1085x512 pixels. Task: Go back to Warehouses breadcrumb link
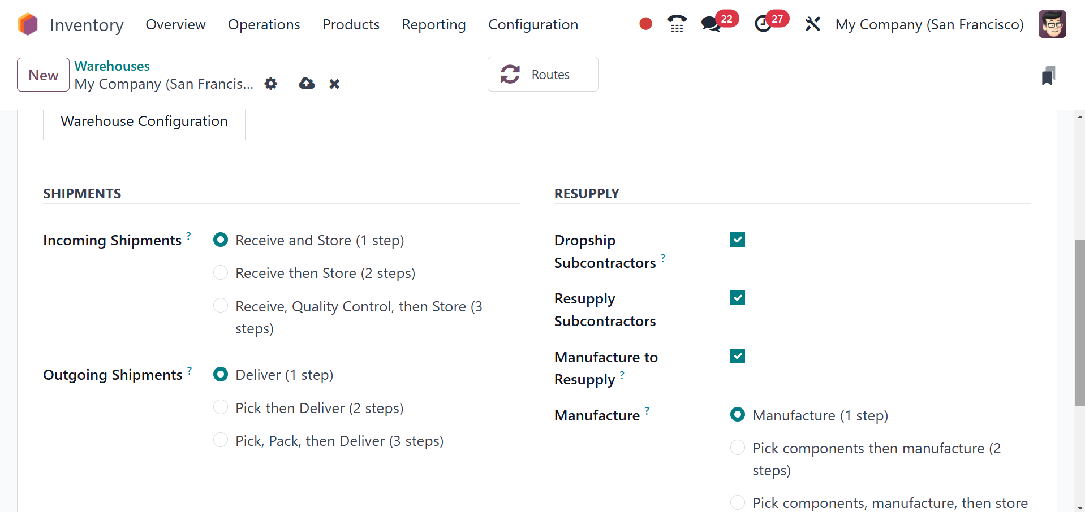click(112, 66)
